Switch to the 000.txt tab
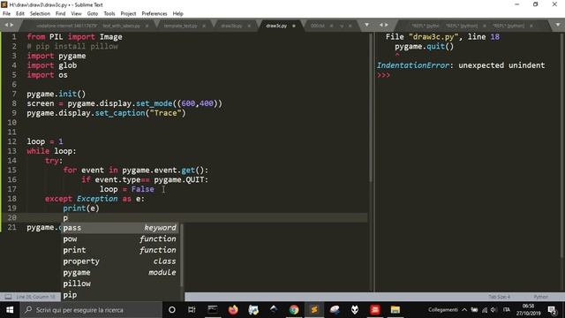 (318, 26)
